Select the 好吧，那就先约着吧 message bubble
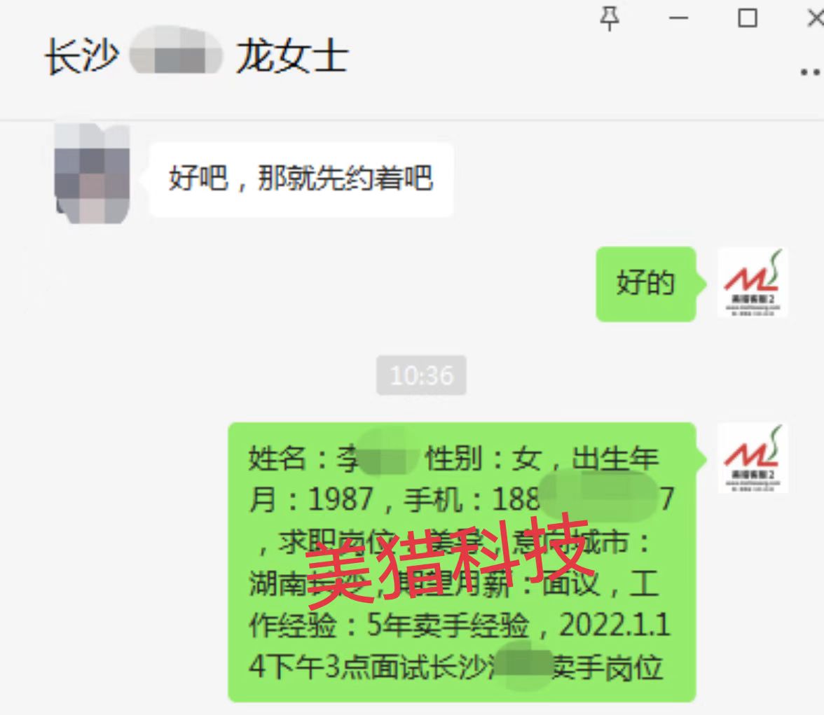The height and width of the screenshot is (715, 824). pos(301,179)
